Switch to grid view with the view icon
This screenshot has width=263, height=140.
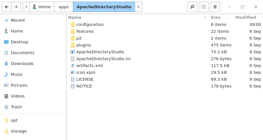pos(204,7)
